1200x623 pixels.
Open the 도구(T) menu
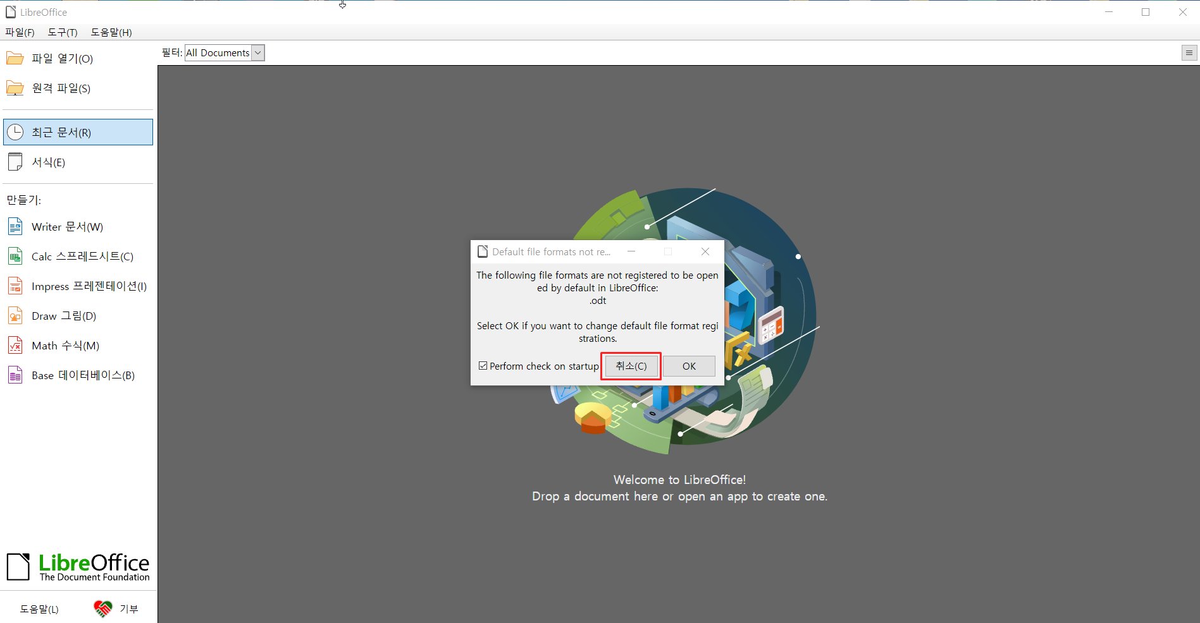point(63,32)
